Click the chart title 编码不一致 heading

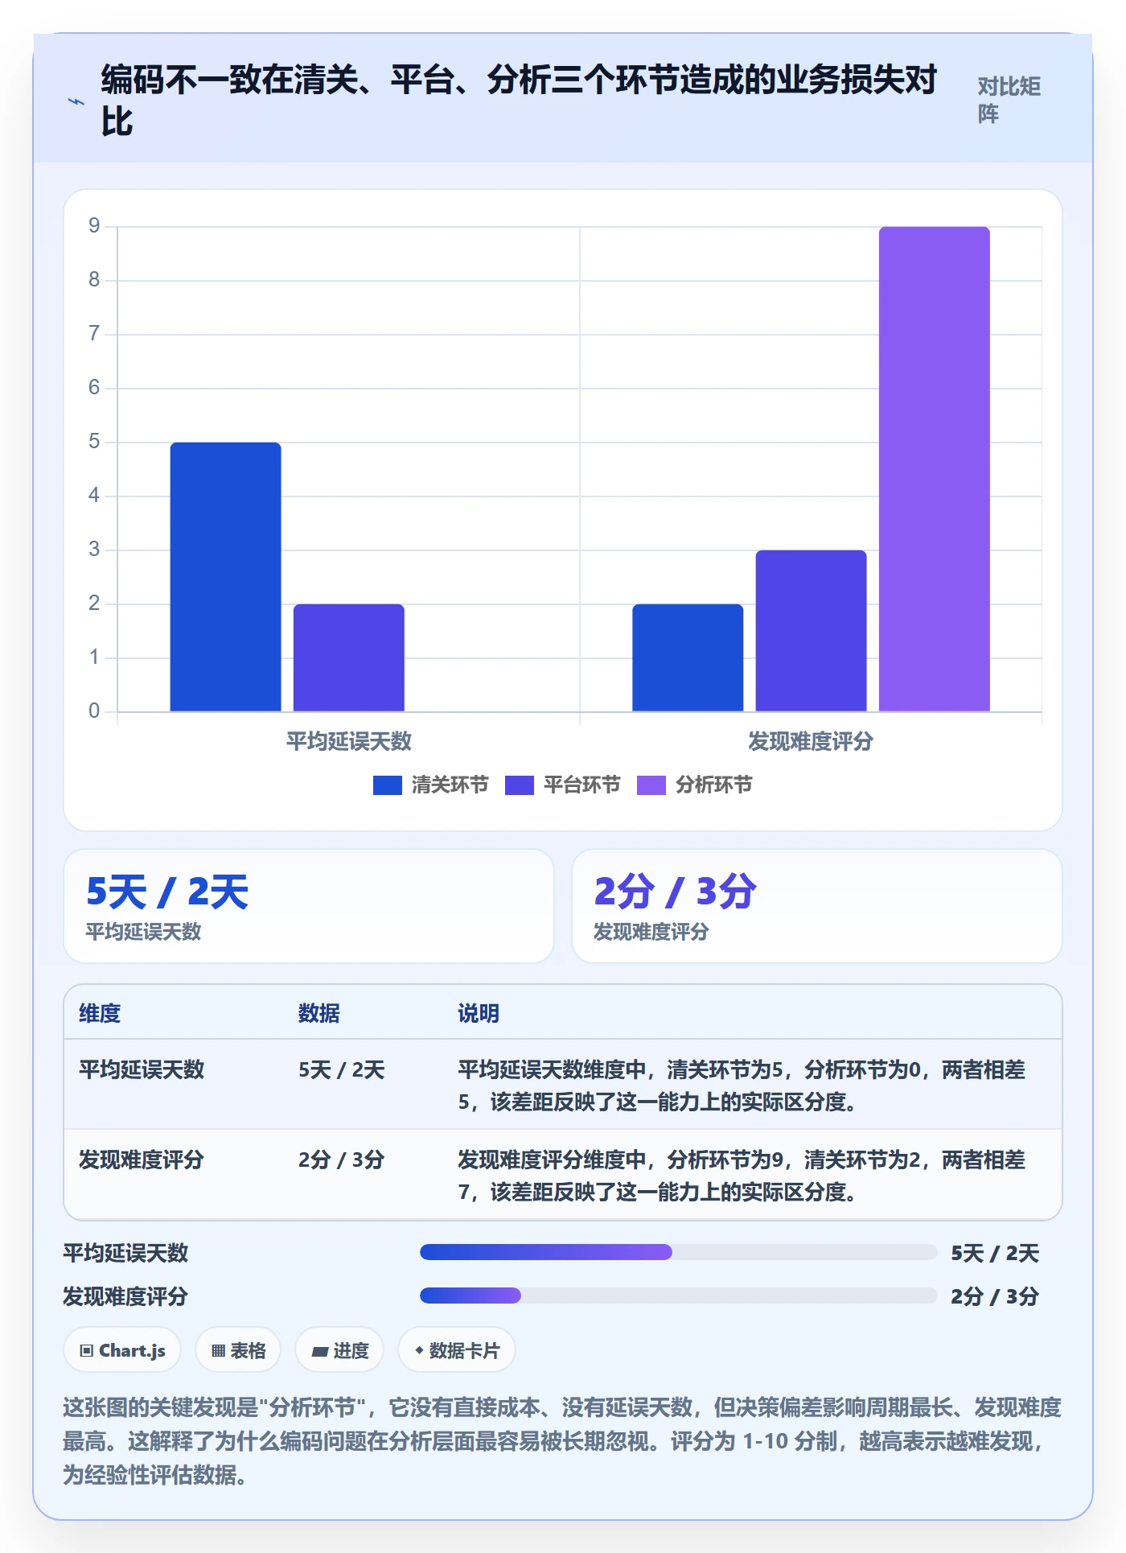tap(520, 101)
